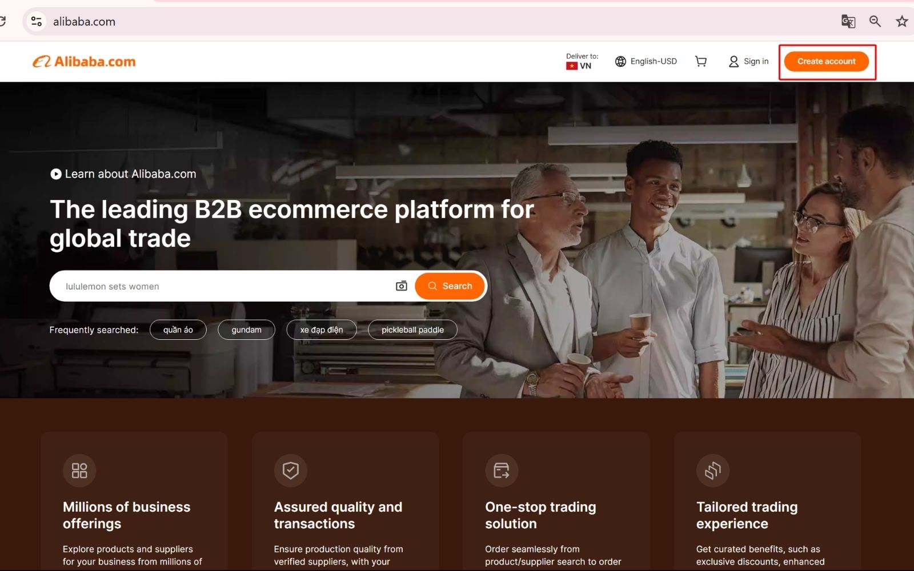Open Deliver to VN selector
This screenshot has width=914, height=571.
(582, 61)
